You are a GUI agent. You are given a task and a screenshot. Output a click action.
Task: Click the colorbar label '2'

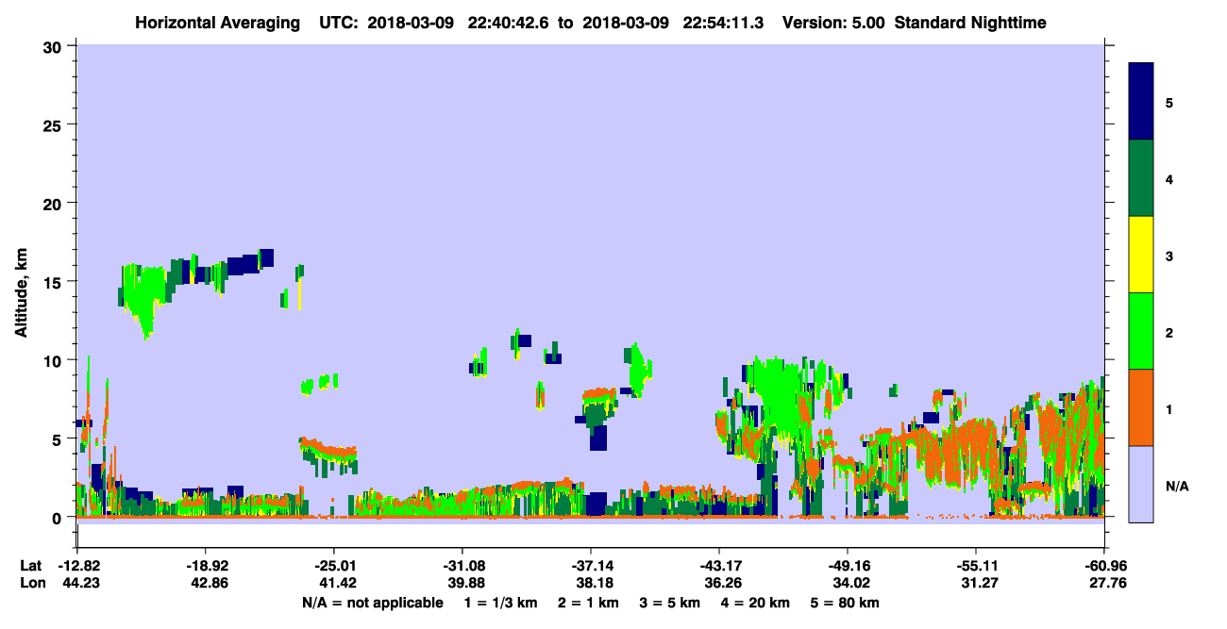click(1169, 331)
